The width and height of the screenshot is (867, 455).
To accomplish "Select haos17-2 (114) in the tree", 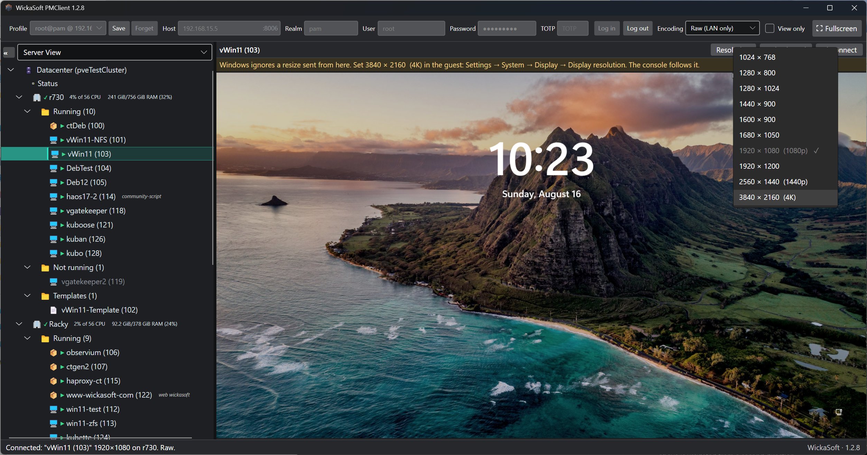I will [91, 197].
